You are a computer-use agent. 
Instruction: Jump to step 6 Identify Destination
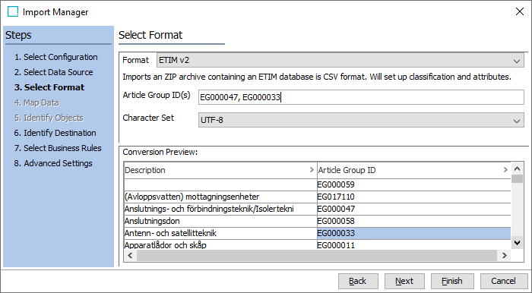coord(55,133)
